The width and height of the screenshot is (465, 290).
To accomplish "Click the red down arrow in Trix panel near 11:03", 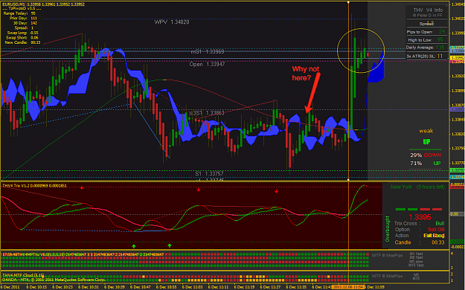I will (199, 189).
